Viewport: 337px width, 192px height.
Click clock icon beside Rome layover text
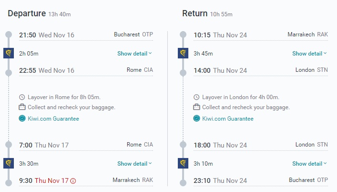pyautogui.click(x=22, y=97)
